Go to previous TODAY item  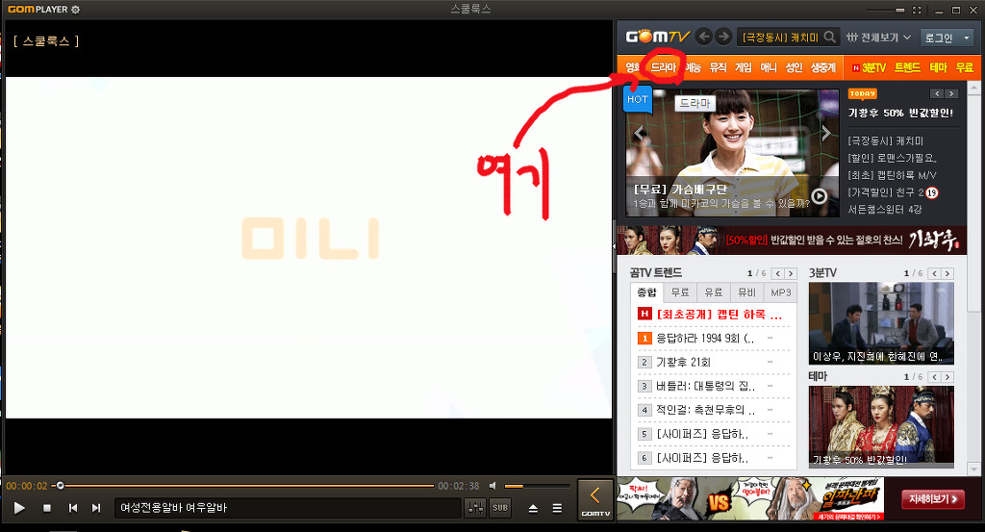pos(937,93)
